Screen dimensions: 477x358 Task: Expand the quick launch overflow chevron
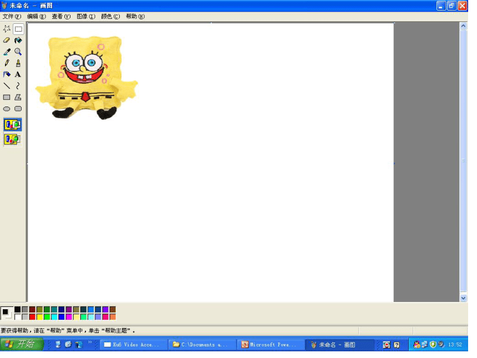pos(90,342)
